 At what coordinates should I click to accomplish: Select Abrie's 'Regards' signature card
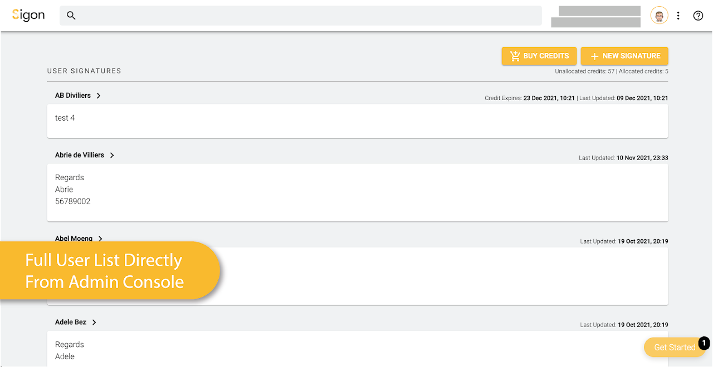tap(358, 192)
